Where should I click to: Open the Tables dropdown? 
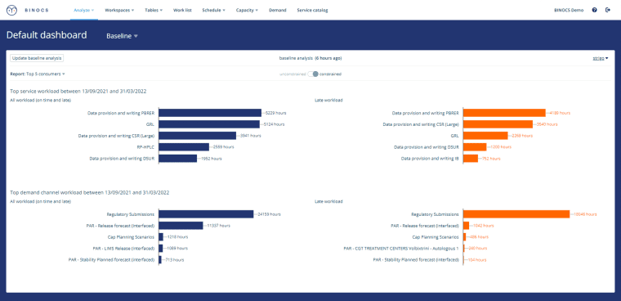click(154, 11)
